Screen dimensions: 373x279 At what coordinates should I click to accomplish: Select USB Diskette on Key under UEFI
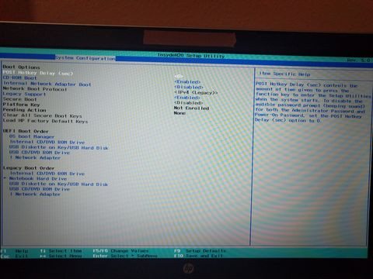point(59,147)
